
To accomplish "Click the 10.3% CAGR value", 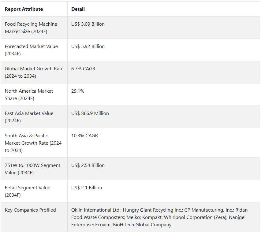I will [x=84, y=136].
